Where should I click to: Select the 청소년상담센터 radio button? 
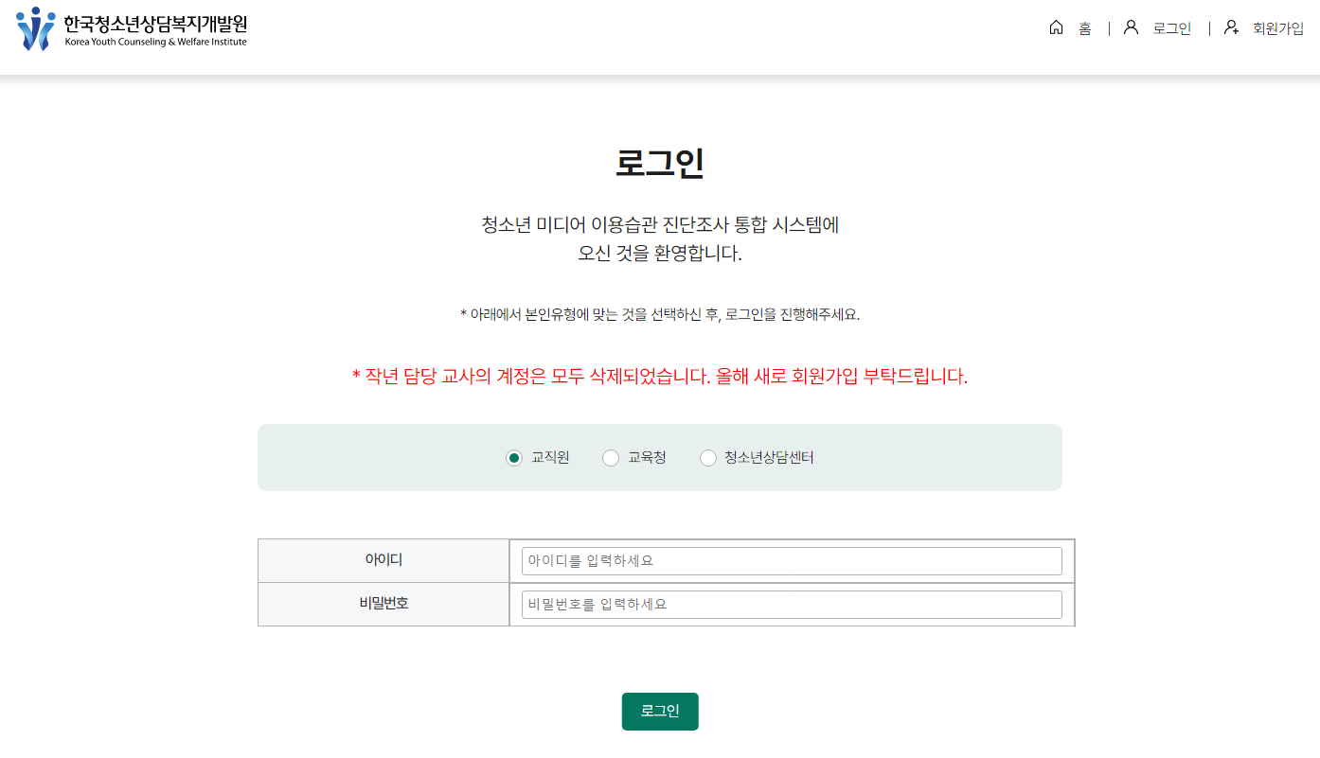[708, 457]
